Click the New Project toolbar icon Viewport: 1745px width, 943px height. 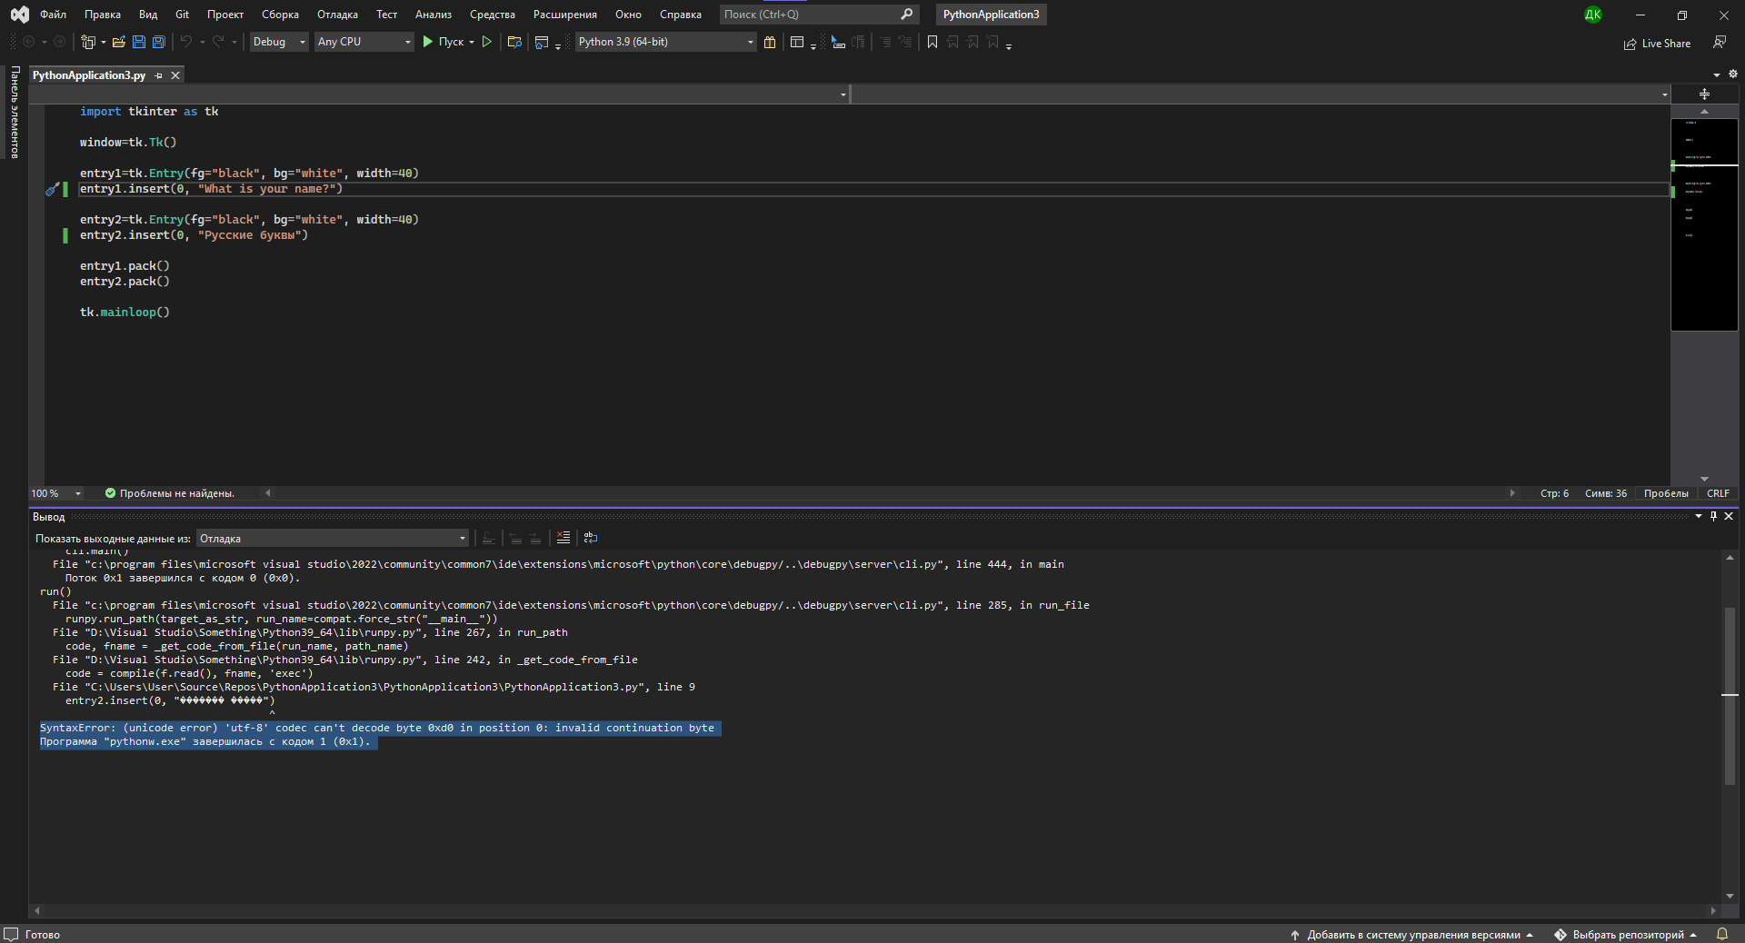87,42
